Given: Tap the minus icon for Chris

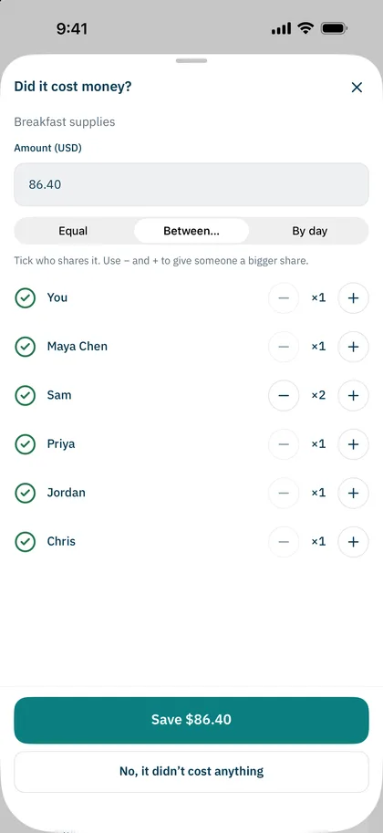Looking at the screenshot, I should click(284, 542).
